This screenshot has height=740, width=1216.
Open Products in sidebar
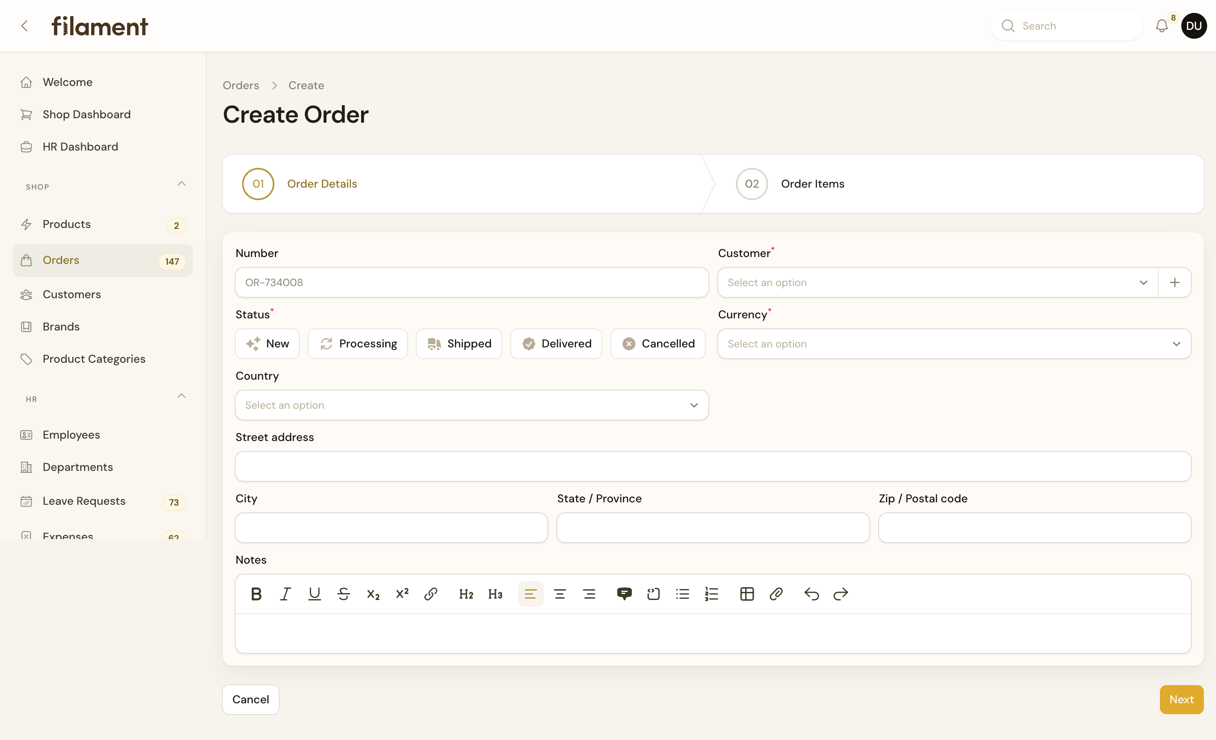click(102, 225)
